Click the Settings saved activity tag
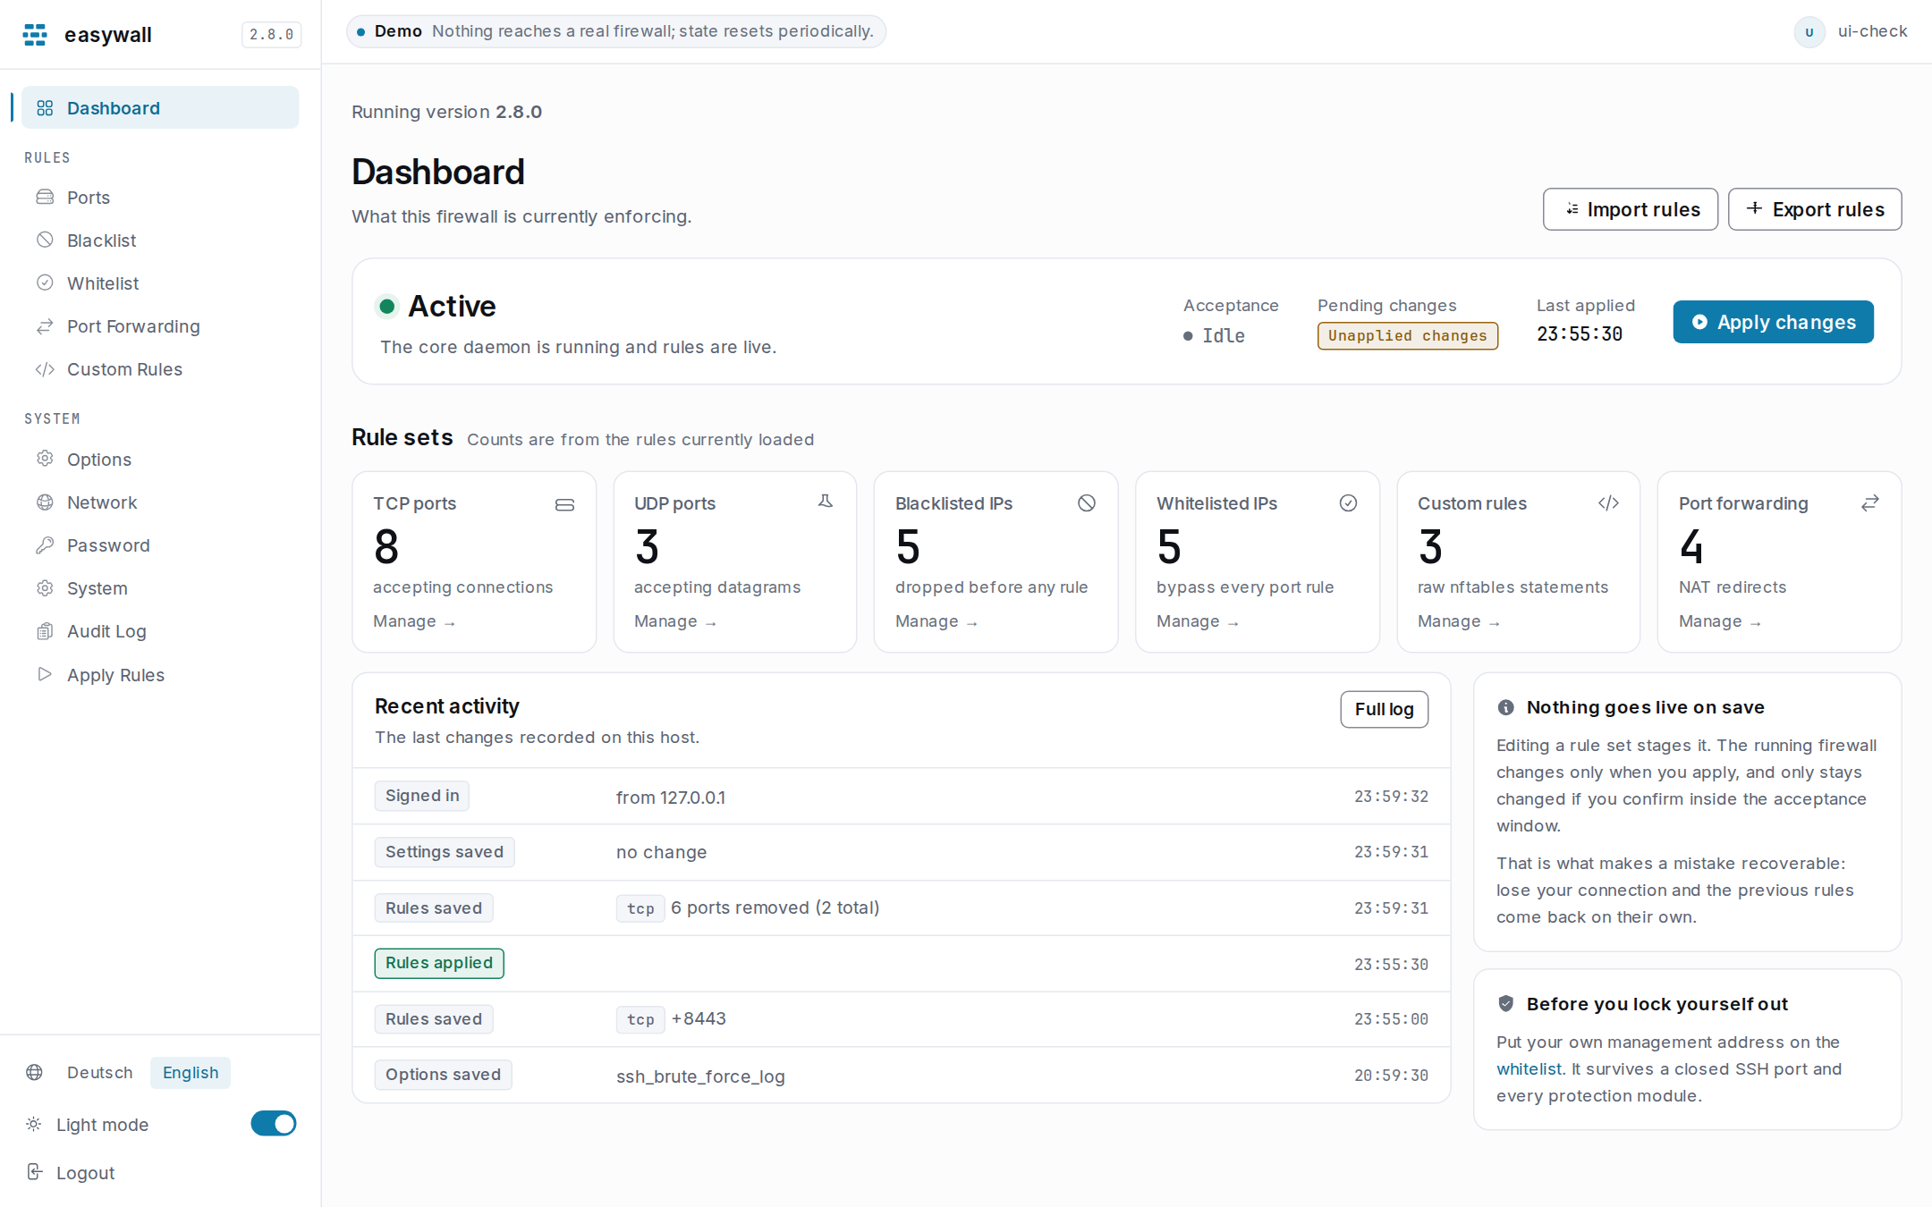1932x1207 pixels. [x=445, y=852]
